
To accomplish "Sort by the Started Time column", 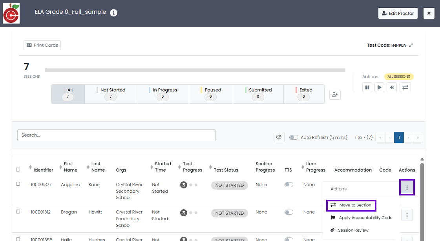I will [x=152, y=167].
